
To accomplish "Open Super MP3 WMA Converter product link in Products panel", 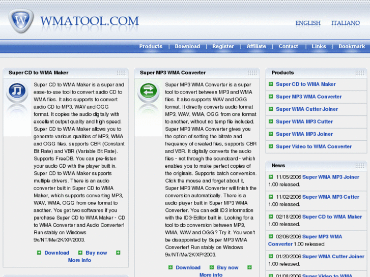I will tap(308, 97).
